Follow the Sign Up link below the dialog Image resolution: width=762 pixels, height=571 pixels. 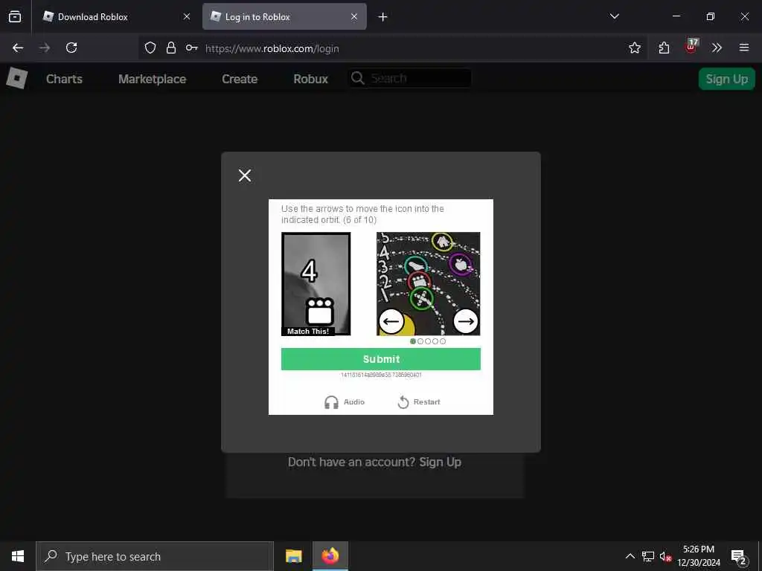440,462
